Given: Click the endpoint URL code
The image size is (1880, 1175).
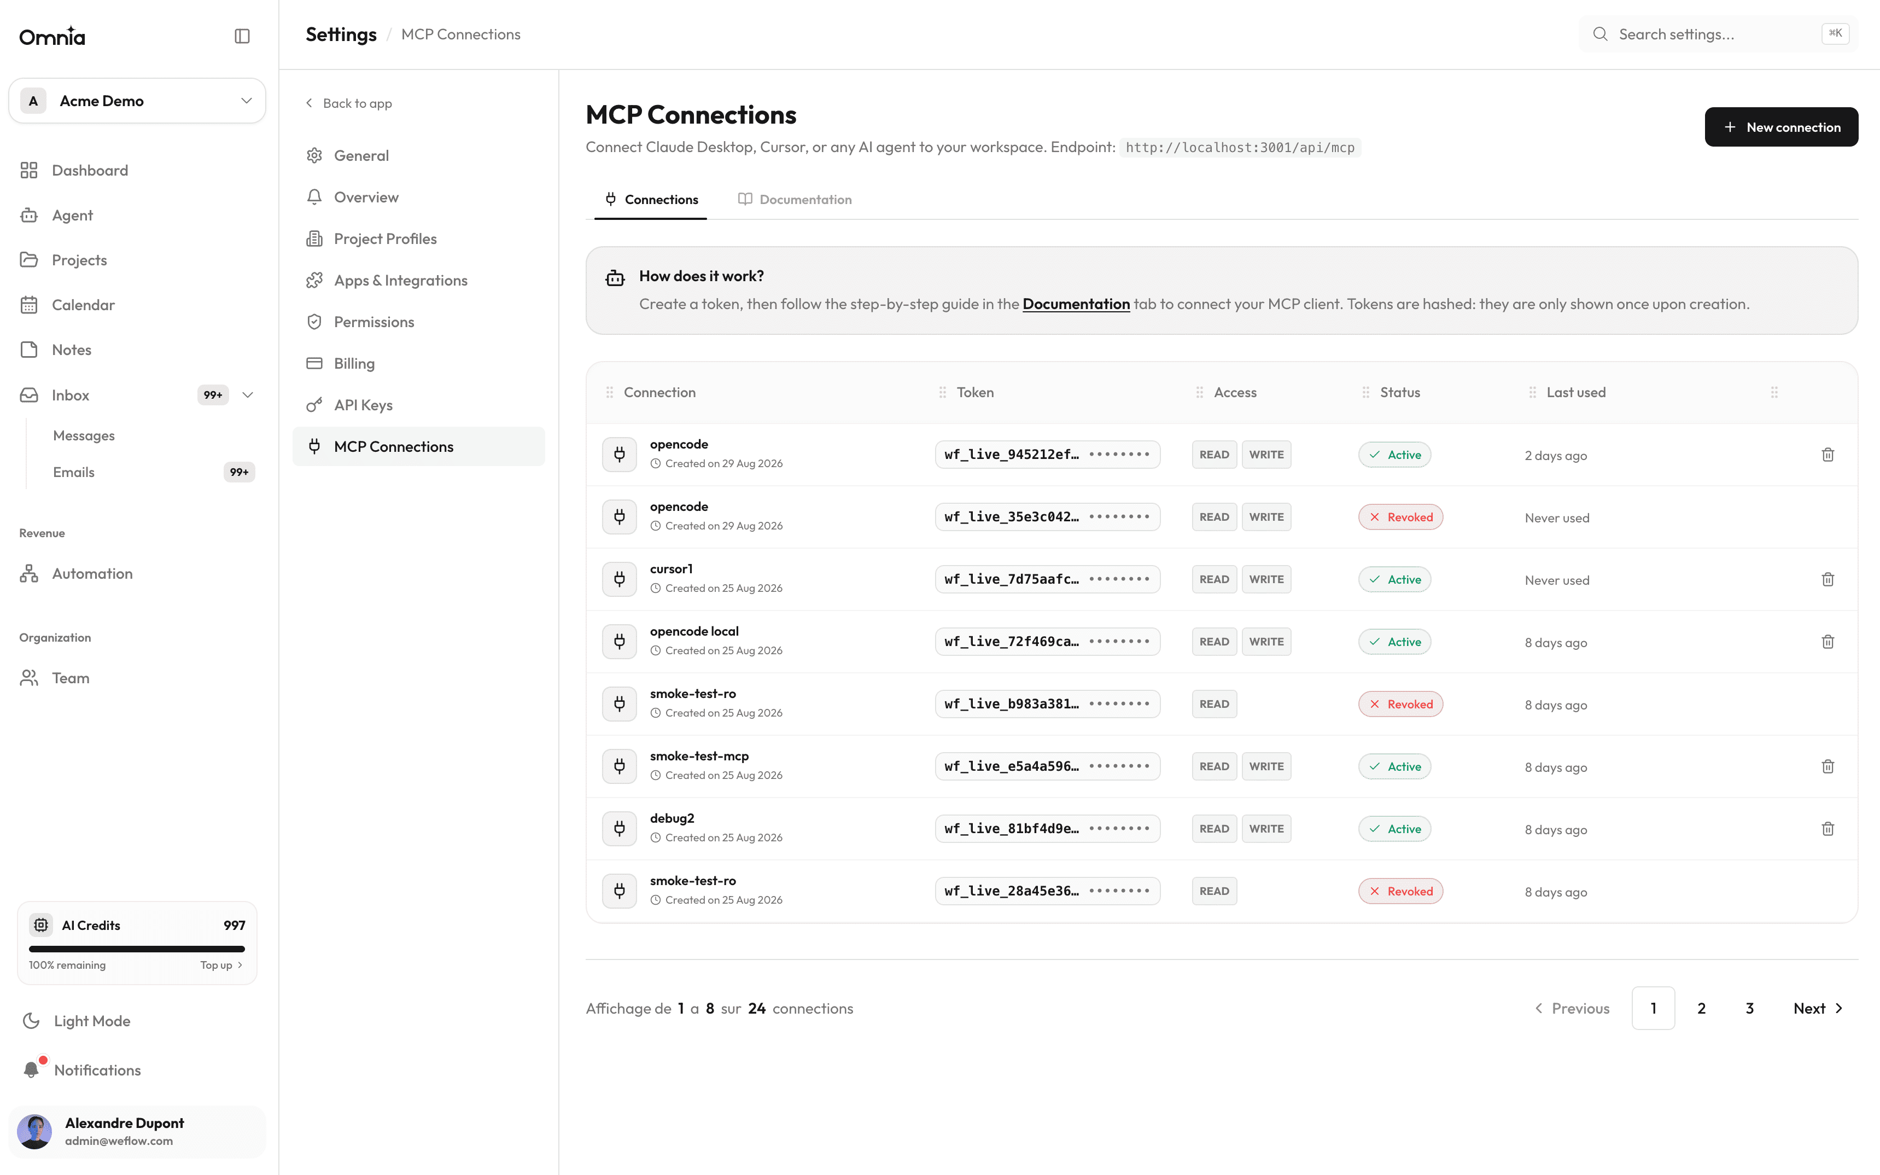Looking at the screenshot, I should [1240, 148].
